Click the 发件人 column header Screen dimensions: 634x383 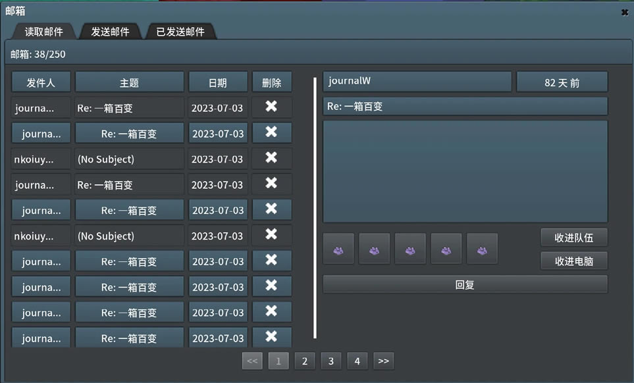(41, 82)
